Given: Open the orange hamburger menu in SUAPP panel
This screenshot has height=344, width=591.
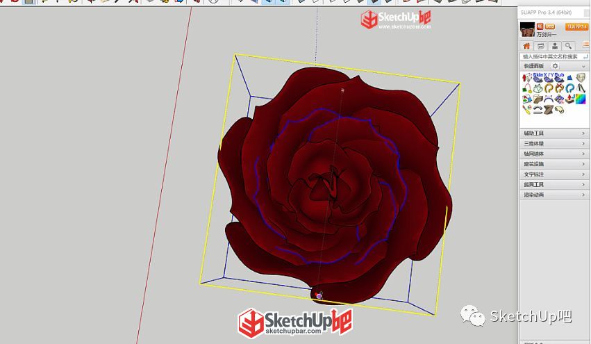Looking at the screenshot, I should tap(585, 44).
